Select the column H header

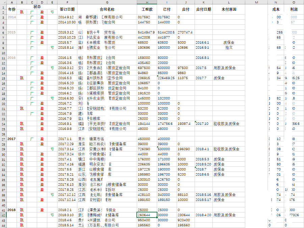tap(147, 2)
